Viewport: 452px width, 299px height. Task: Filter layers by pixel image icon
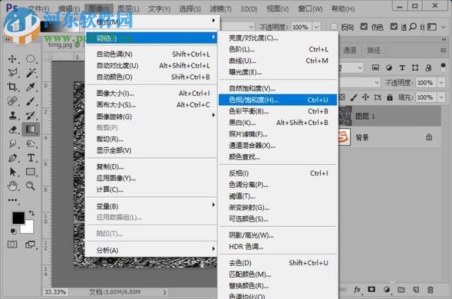click(x=375, y=67)
